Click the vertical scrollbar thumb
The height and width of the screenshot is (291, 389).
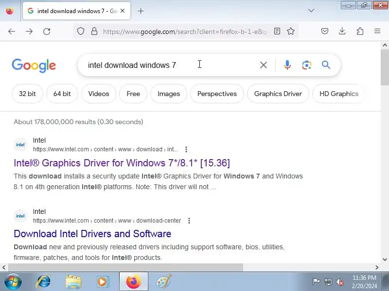point(385,67)
